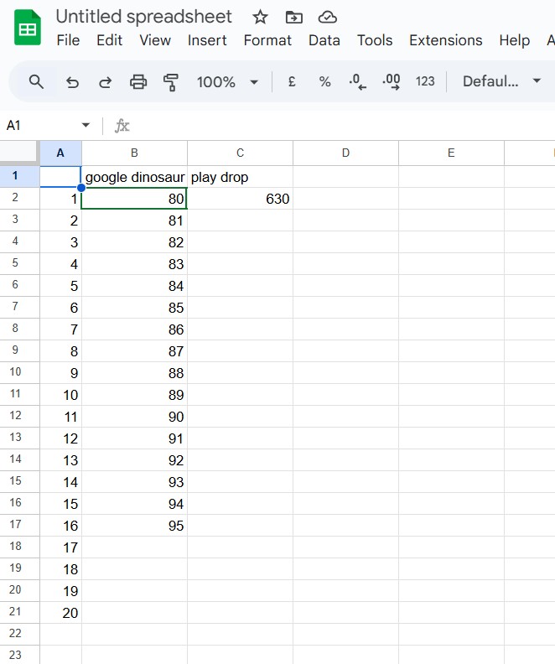Open the 123 more formats menu
Image resolution: width=555 pixels, height=664 pixels.
pyautogui.click(x=425, y=81)
